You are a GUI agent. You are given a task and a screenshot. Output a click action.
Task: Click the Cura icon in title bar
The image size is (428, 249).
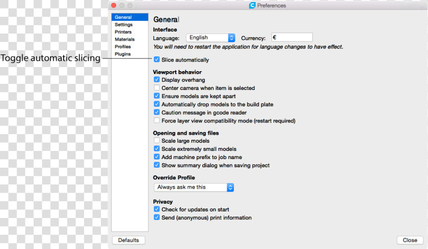click(252, 6)
